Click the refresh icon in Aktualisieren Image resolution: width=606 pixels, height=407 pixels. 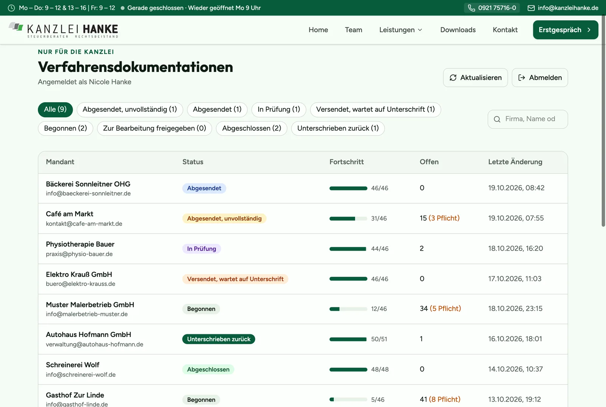tap(453, 78)
